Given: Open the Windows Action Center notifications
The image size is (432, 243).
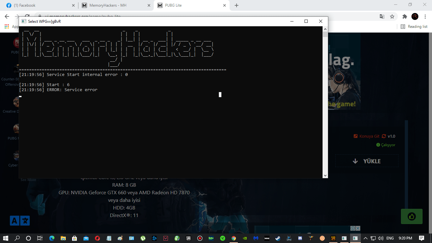Looking at the screenshot, I should 422,238.
